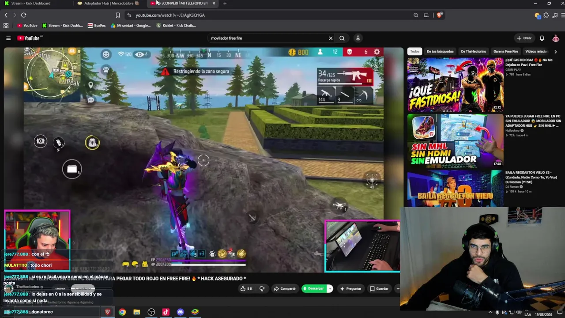Click the green Descargar button

tap(313, 289)
